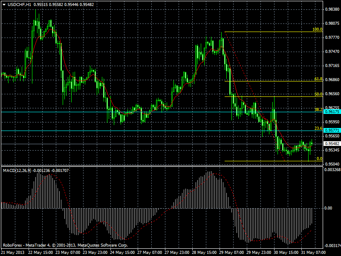
Task: Click the 0.95040 price axis label
Action: coord(332,164)
